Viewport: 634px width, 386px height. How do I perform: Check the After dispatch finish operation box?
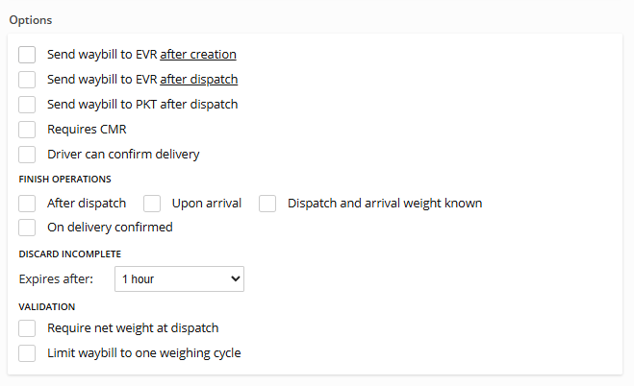[x=27, y=204]
